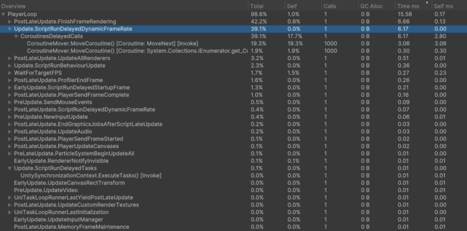This screenshot has height=231, width=467.
Task: Select PreUpdate.SendMouseEvents row
Action: point(233,102)
